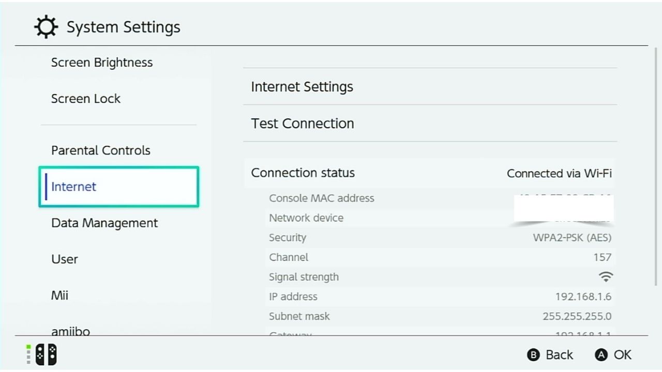This screenshot has height=372, width=662.
Task: Click the B button icon
Action: tap(533, 355)
